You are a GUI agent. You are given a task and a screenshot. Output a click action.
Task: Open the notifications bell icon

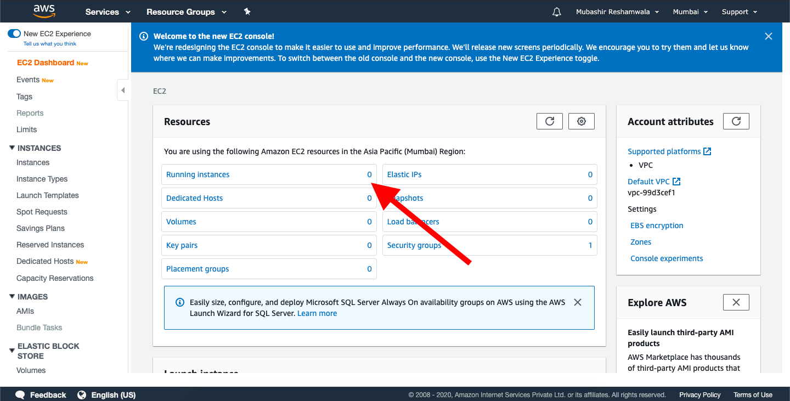557,12
